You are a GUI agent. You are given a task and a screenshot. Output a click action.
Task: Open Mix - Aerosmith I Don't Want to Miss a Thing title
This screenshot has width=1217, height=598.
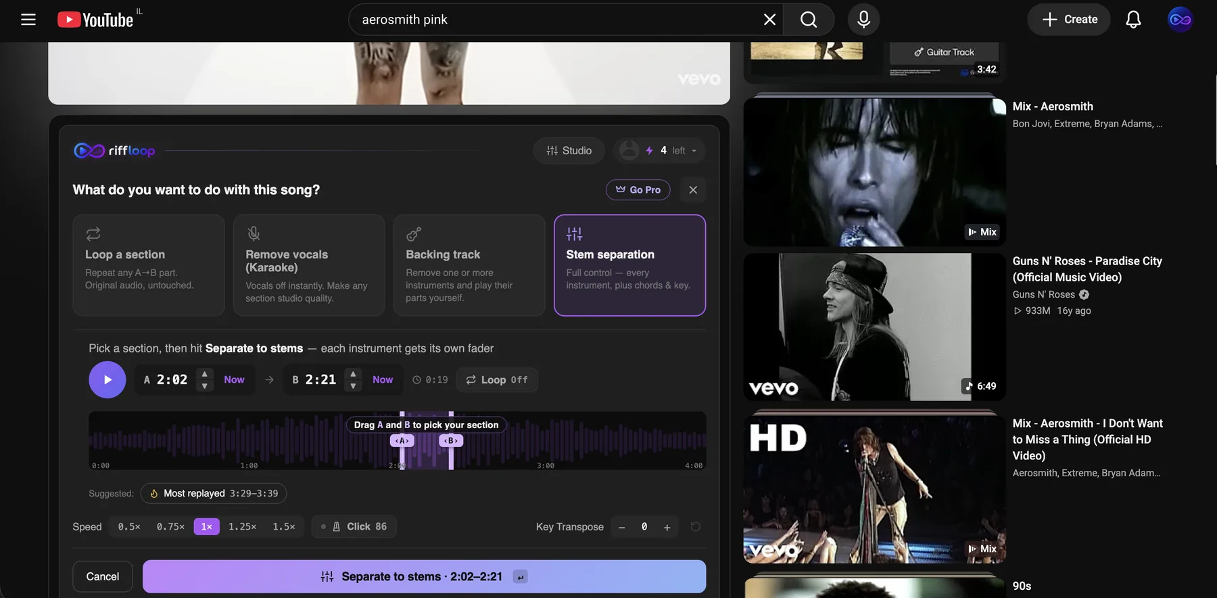[x=1088, y=439]
